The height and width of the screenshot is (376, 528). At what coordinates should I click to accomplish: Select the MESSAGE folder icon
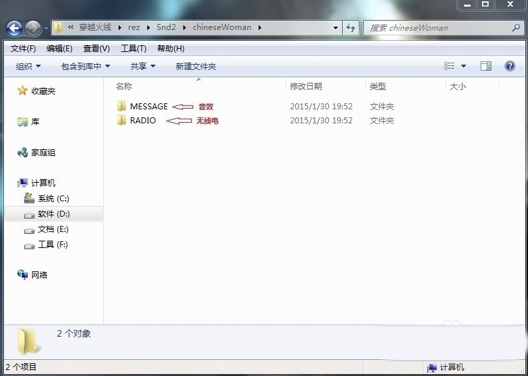pyautogui.click(x=121, y=106)
